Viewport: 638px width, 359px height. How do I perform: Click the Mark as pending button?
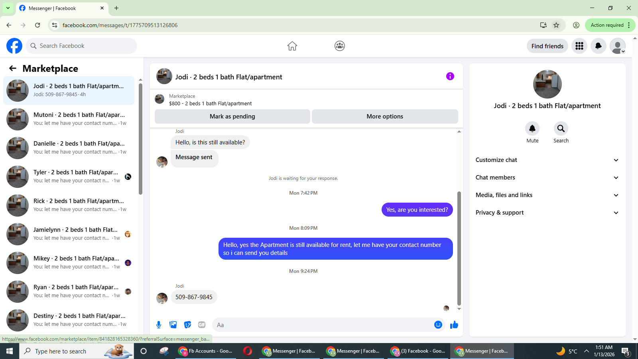pos(232,116)
